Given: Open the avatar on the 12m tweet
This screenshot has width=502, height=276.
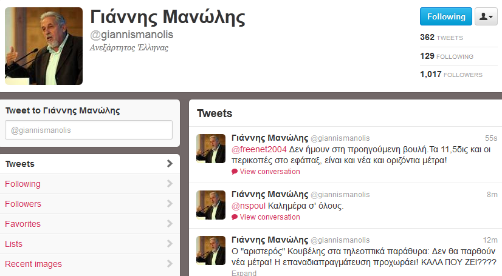Looking at the screenshot, I should [x=211, y=251].
